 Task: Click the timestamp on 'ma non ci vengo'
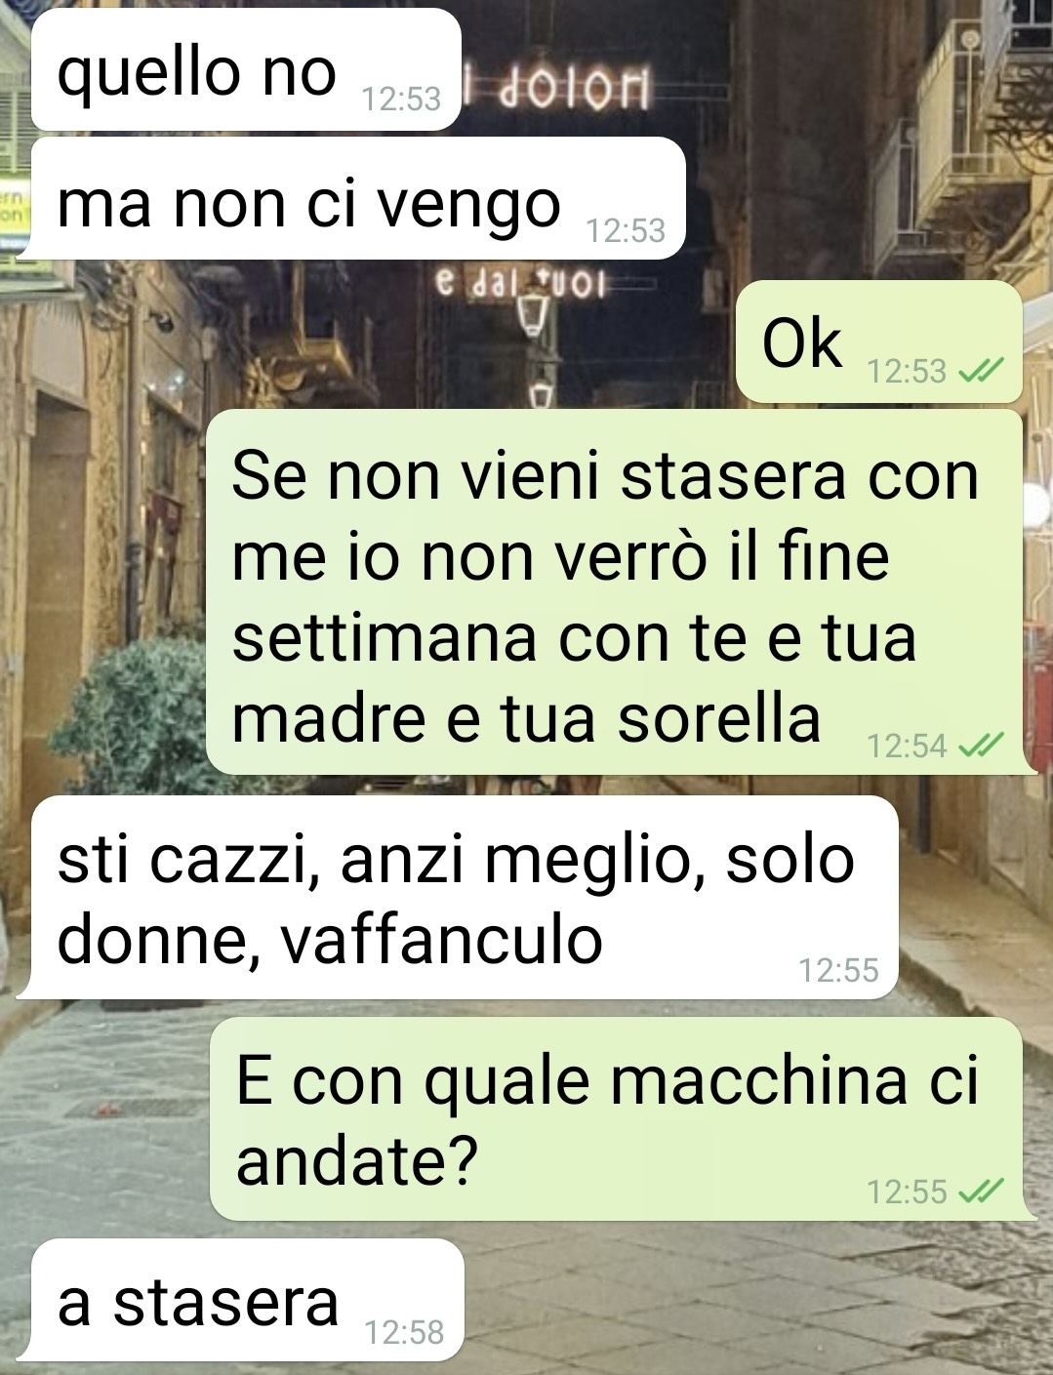click(x=626, y=230)
